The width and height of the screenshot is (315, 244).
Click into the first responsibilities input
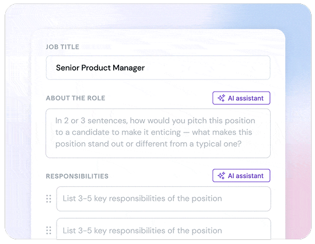coord(163,199)
